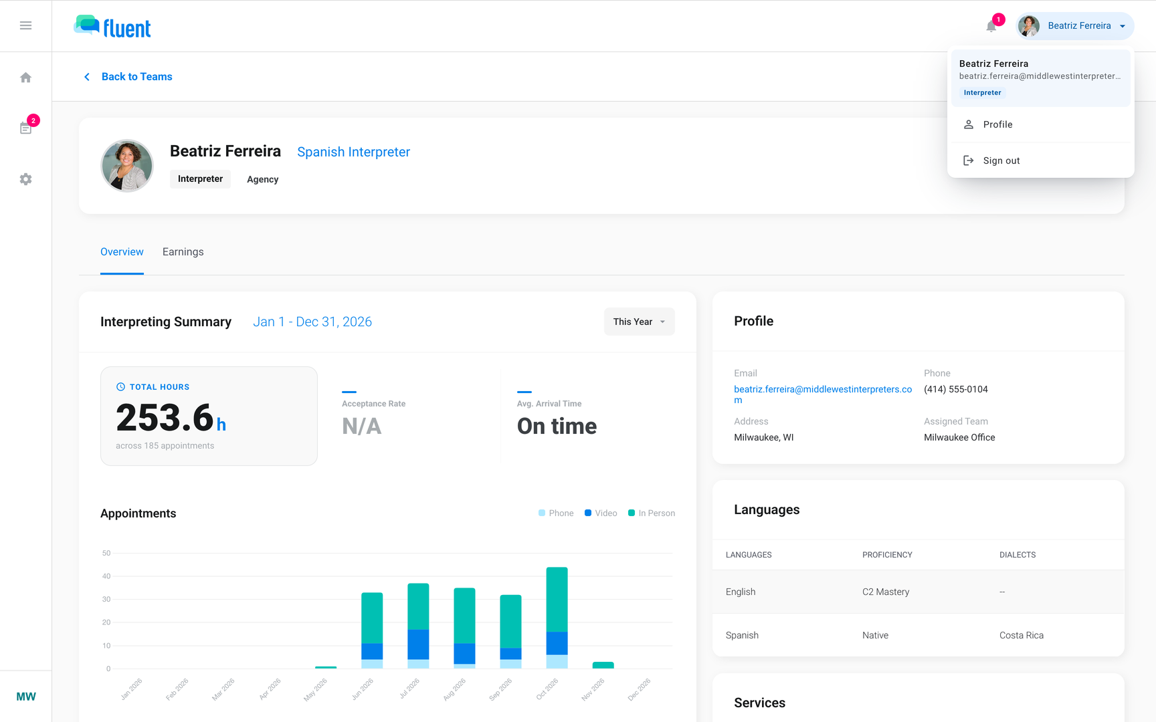Click the August 2026 chart bar

[464, 628]
